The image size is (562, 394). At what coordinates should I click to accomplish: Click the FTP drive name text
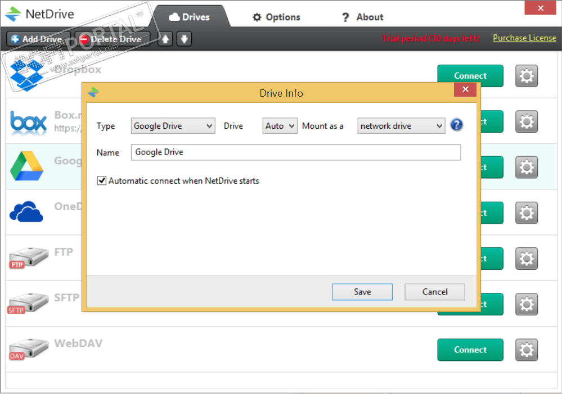coord(64,252)
